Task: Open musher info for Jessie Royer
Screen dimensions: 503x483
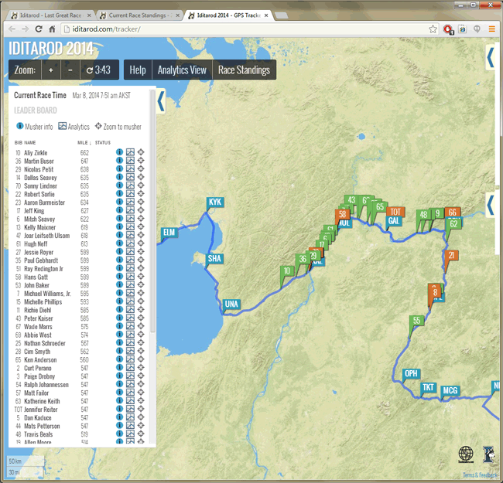Action: 119,251
